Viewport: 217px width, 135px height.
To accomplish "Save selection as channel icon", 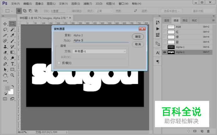I will [195, 131].
